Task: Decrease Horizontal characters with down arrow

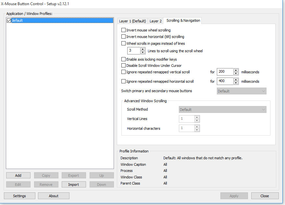Action: pos(197,130)
